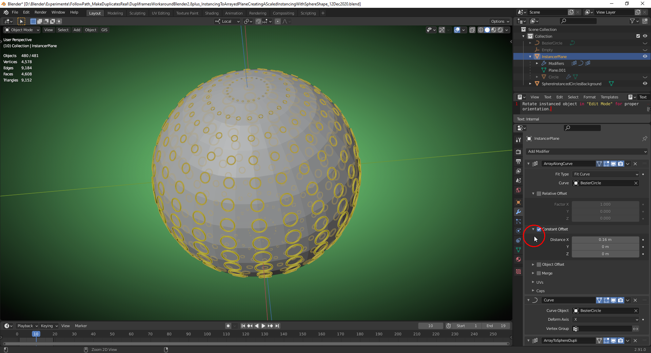The width and height of the screenshot is (651, 353).
Task: Open the World properties tab
Action: coord(518,190)
